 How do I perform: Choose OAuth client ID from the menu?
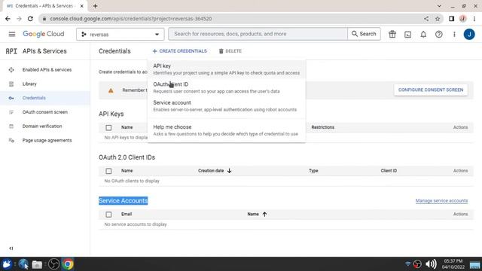point(226,87)
